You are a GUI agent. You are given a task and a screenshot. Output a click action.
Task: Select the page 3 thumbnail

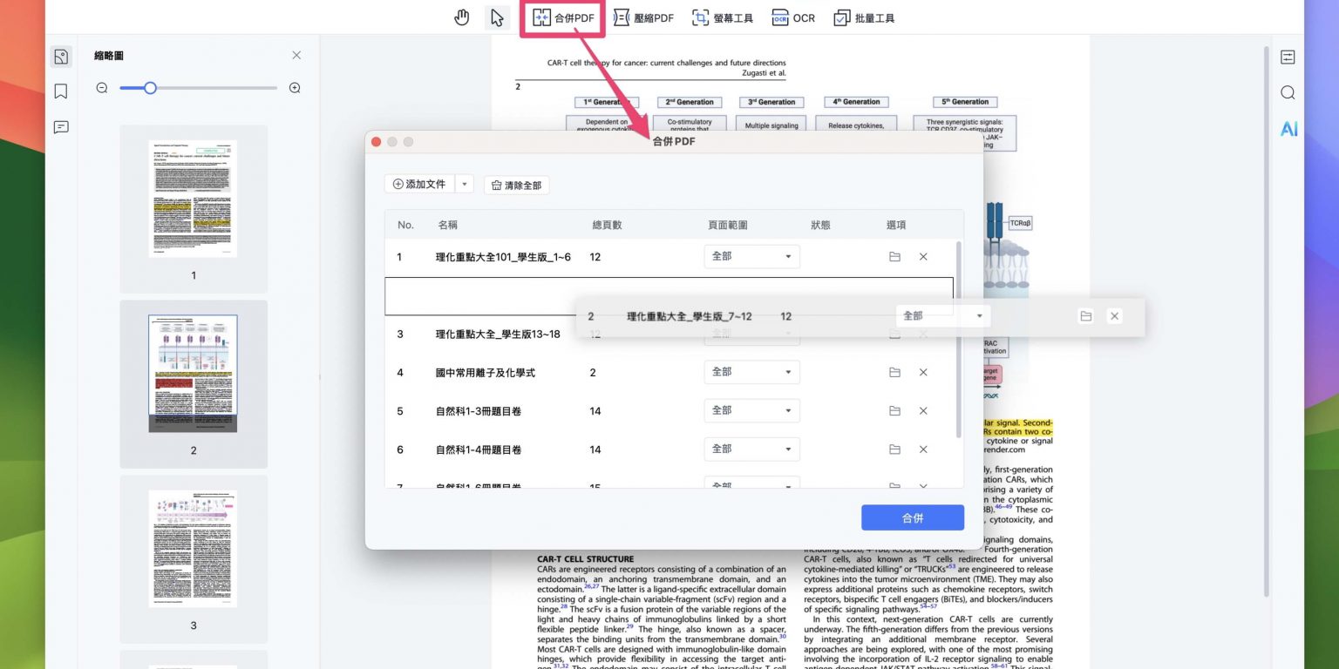(193, 549)
